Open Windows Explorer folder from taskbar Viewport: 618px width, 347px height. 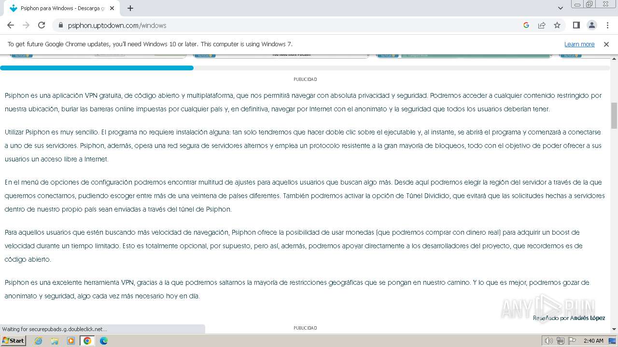pyautogui.click(x=55, y=341)
